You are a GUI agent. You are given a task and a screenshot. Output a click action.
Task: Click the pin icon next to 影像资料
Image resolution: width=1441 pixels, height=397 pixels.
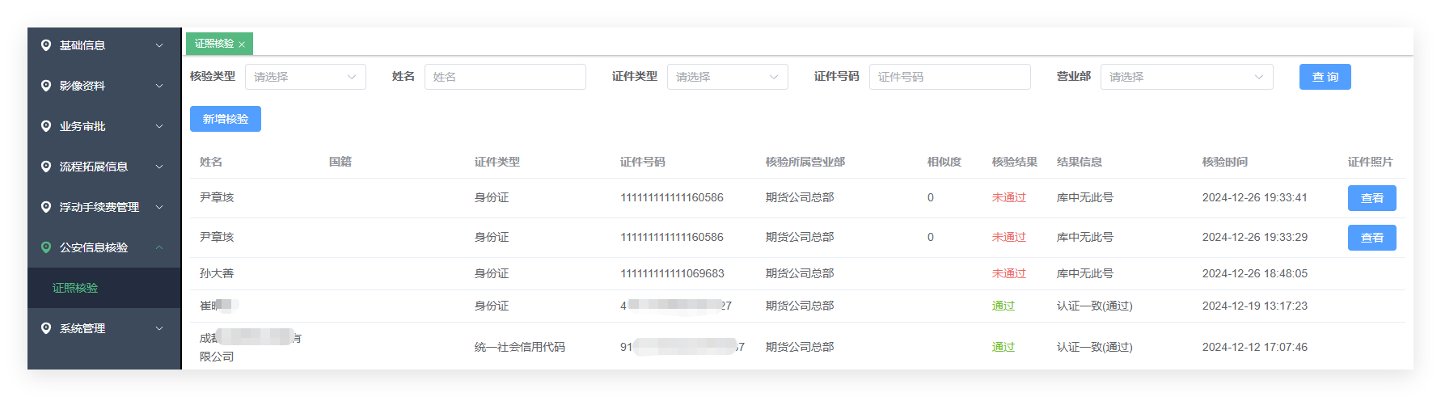click(x=46, y=86)
